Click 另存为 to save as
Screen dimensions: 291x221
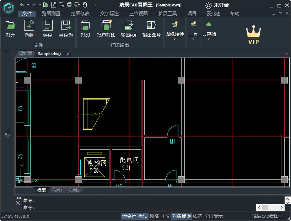pos(66,29)
